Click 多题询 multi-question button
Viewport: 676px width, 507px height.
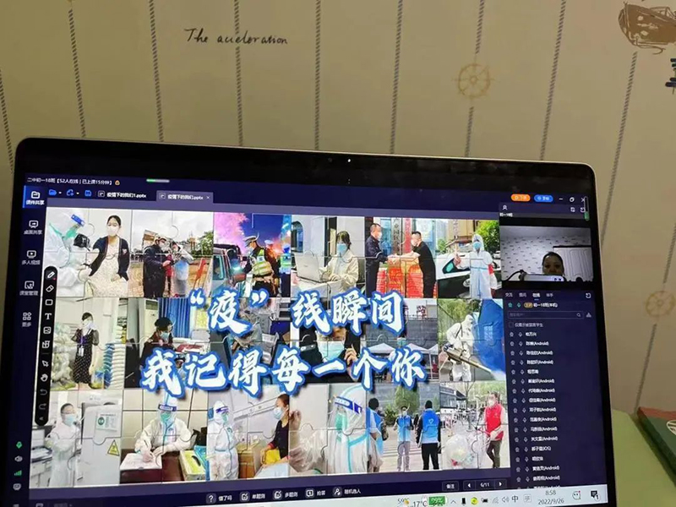tap(286, 494)
